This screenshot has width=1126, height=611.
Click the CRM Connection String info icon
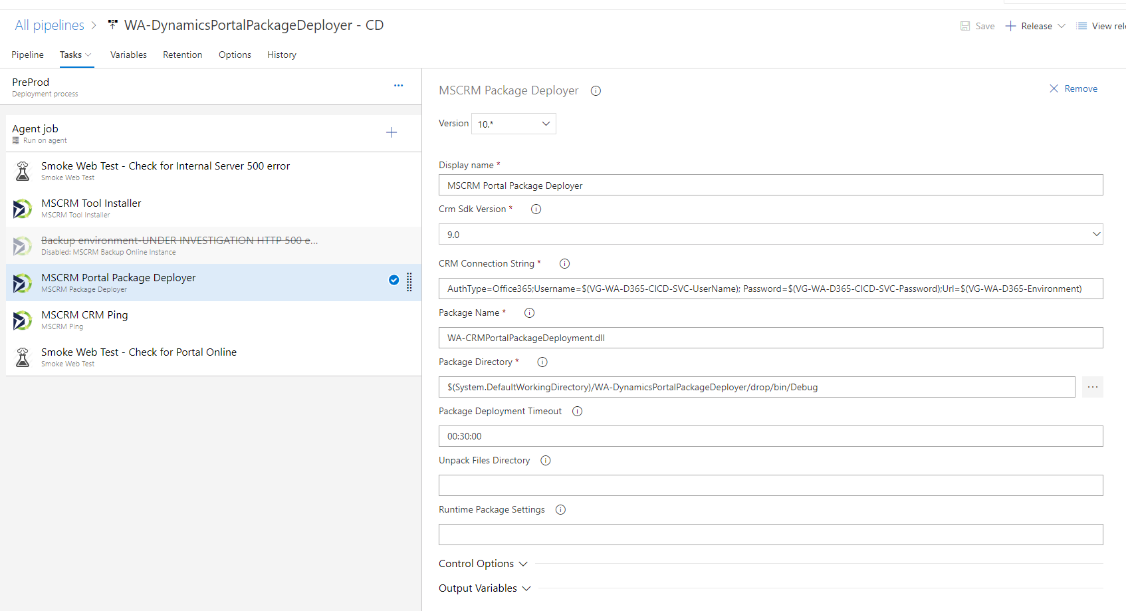(564, 264)
